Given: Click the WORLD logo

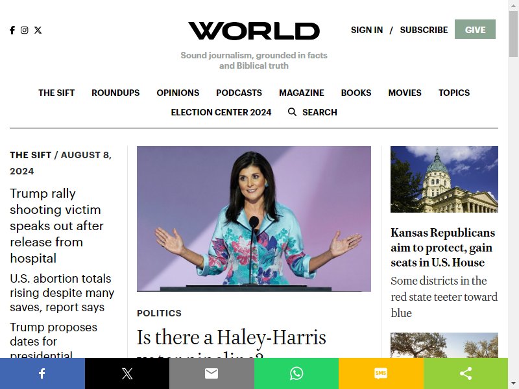Looking at the screenshot, I should click(254, 31).
